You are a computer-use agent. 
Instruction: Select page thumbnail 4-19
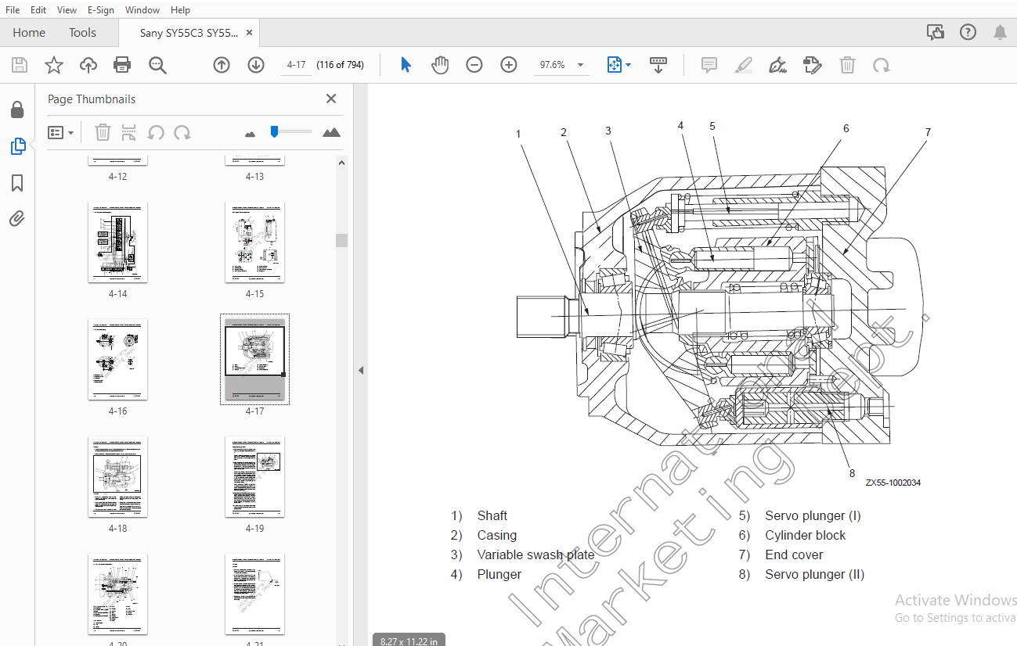click(x=254, y=476)
